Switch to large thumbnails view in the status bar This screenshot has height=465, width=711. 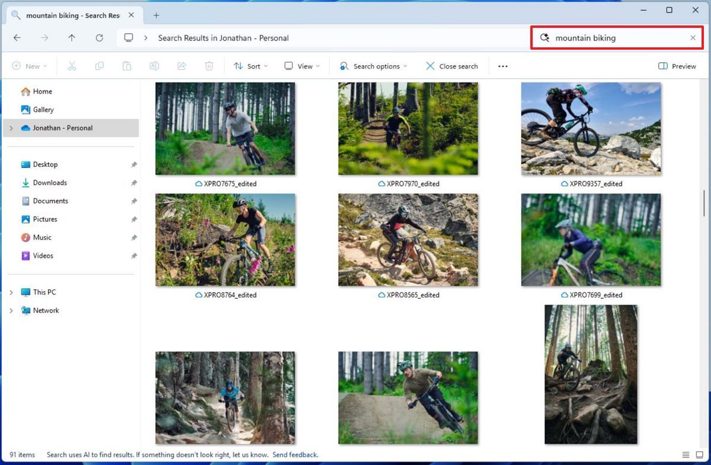(698, 454)
